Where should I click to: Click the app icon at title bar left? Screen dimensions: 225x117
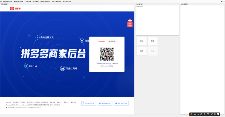[1, 2]
